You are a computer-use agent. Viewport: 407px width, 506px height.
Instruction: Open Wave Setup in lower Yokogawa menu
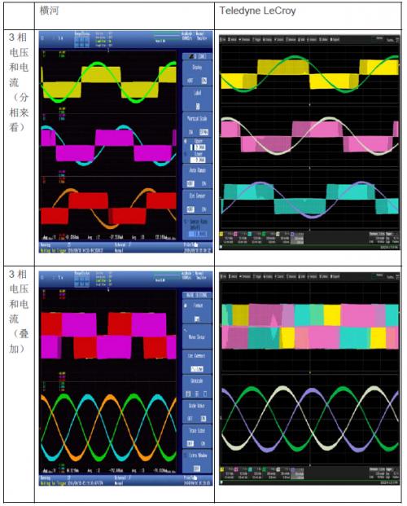197,337
